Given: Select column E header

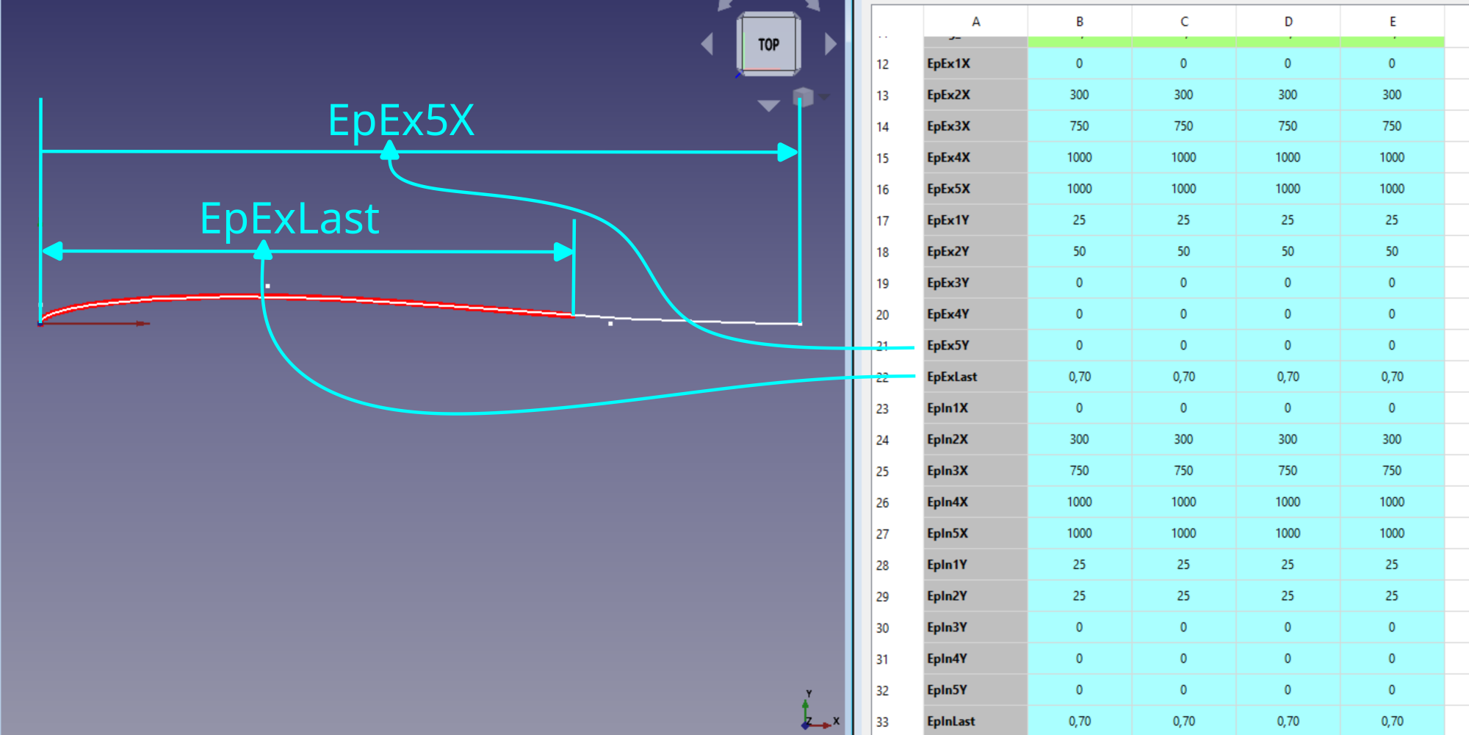Looking at the screenshot, I should [1392, 21].
